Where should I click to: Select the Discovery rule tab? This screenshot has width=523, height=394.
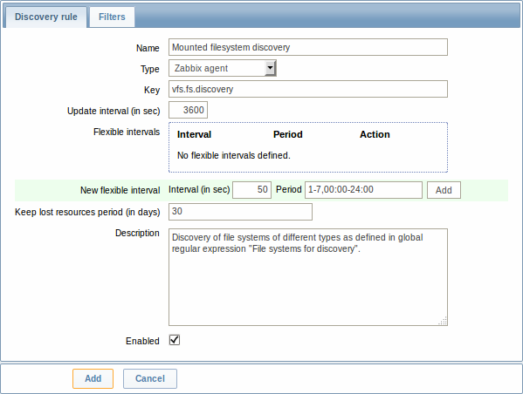click(x=46, y=17)
